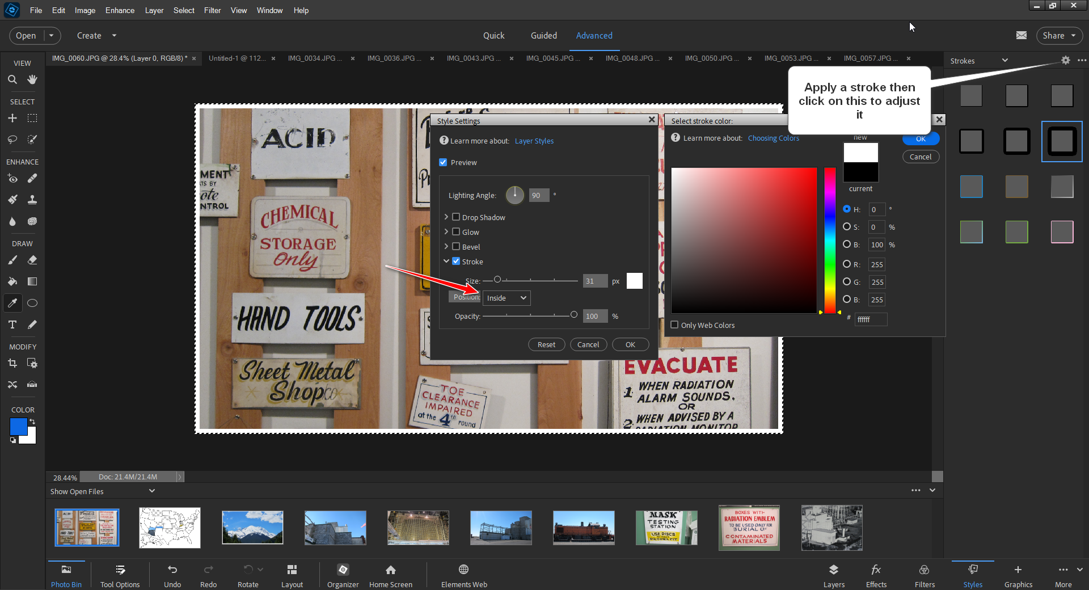Enable Only Web Colors

[674, 324]
